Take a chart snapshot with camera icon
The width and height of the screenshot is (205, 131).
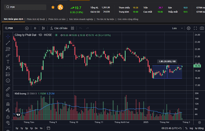[x=202, y=28]
